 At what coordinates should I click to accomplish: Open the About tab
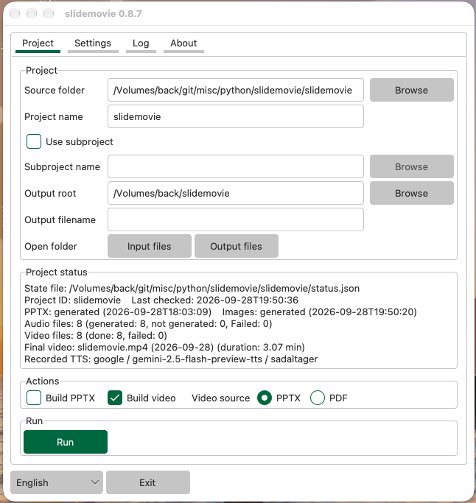pos(183,43)
